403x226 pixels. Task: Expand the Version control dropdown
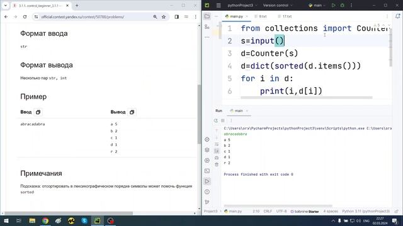coord(278,5)
